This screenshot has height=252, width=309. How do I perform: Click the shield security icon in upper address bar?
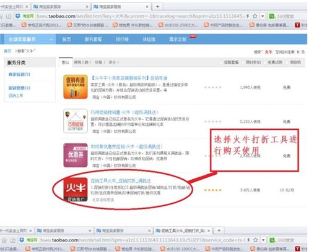[x=18, y=16]
